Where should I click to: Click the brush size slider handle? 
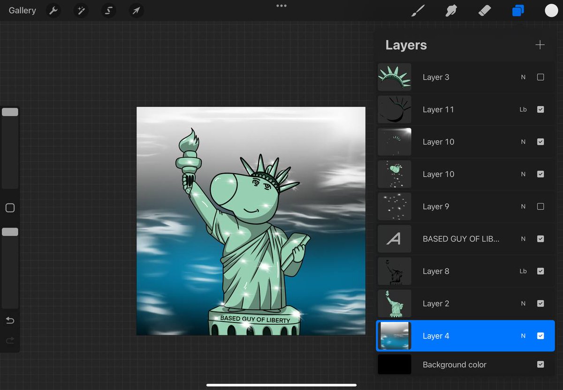(10, 112)
